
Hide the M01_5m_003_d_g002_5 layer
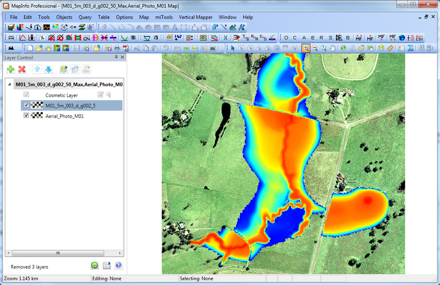pyautogui.click(x=26, y=105)
